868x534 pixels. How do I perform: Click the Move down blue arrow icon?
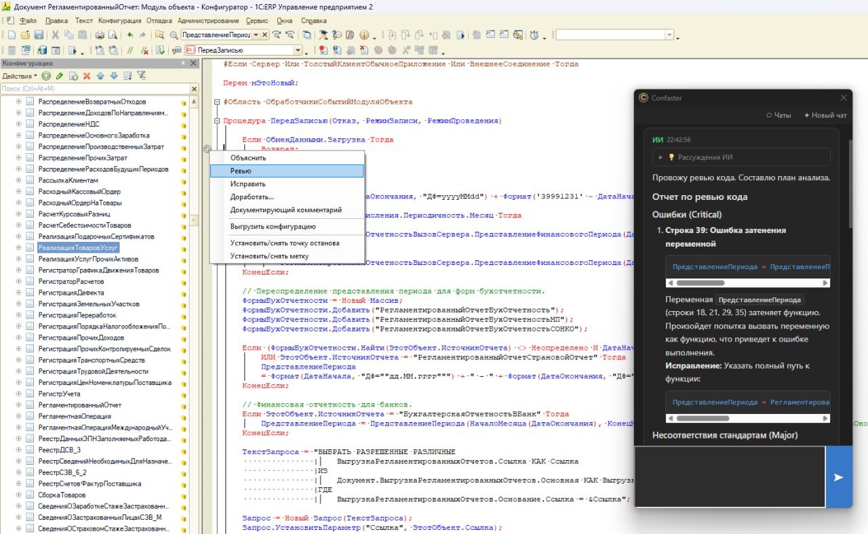114,76
